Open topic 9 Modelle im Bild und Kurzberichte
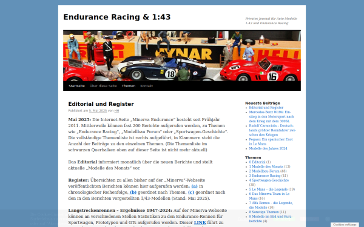Image resolution: width=364 pixels, height=227 pixels. (271, 219)
